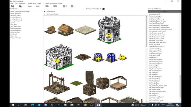
Task: Show hidden system tray icons chevron
Action: coord(149,105)
